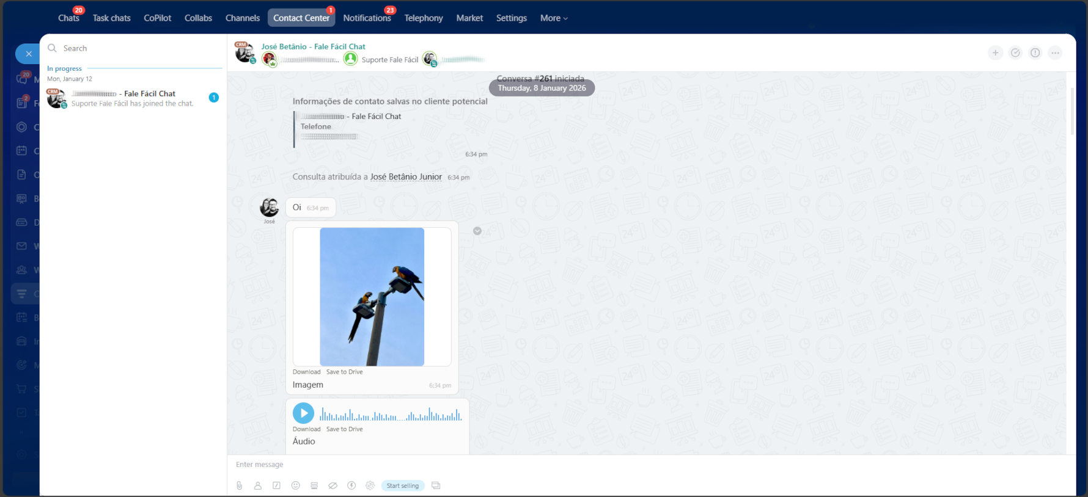This screenshot has height=497, width=1088.
Task: Click the mention person icon below message box
Action: click(258, 485)
